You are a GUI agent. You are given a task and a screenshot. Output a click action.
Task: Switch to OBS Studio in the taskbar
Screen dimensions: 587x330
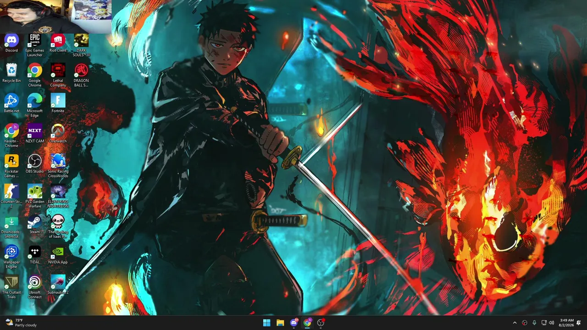321,323
